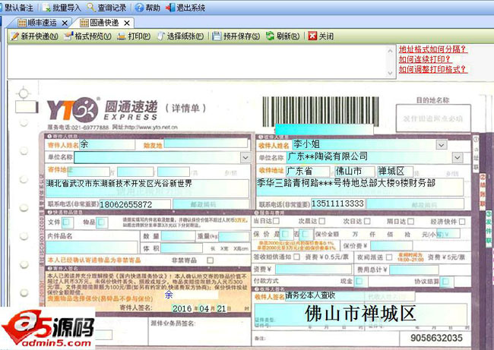The height and width of the screenshot is (350, 494).
Task: Open 默认备注 menu item
Action: 17,8
